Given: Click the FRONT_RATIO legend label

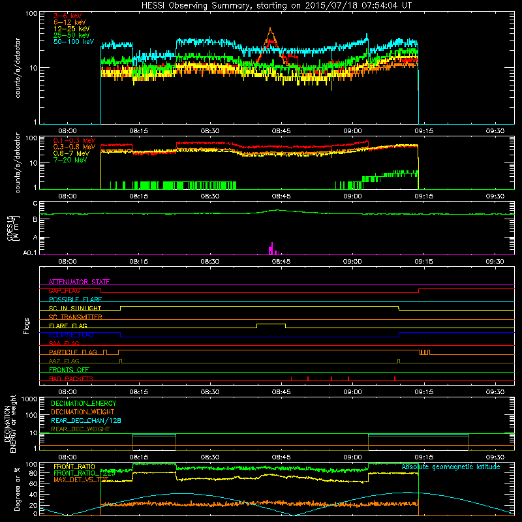Looking at the screenshot, I should 74,467.
